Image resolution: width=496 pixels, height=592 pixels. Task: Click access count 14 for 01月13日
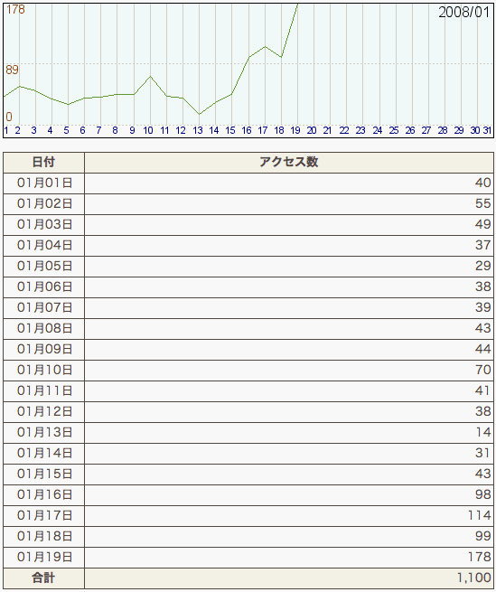pyautogui.click(x=483, y=432)
